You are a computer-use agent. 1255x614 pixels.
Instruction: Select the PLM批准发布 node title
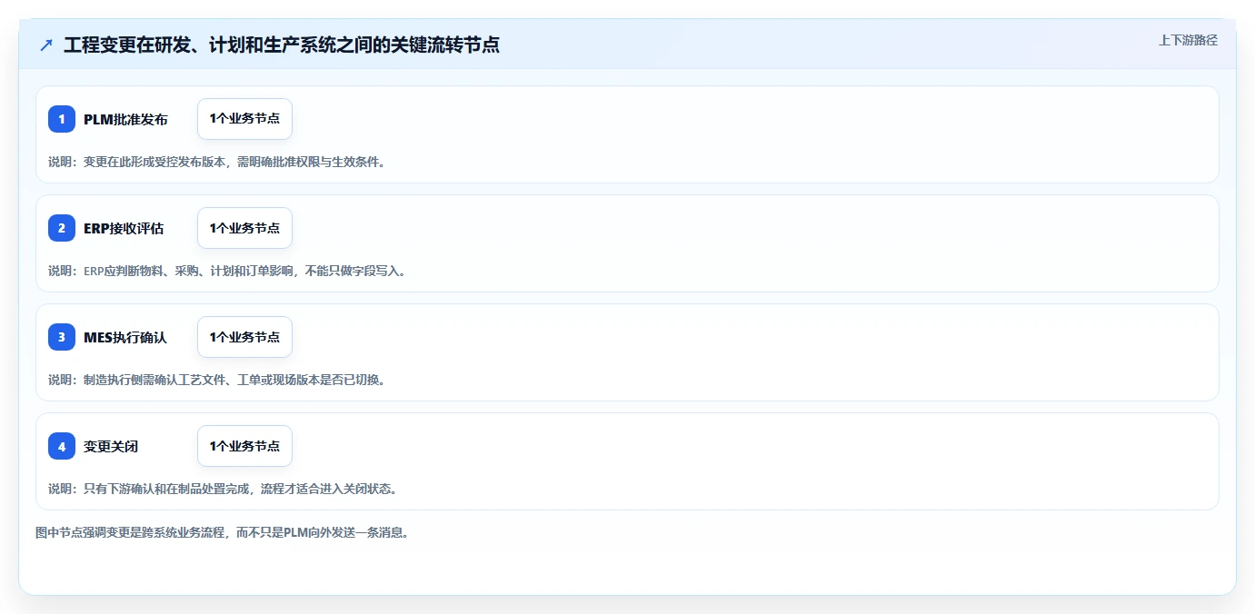click(125, 119)
